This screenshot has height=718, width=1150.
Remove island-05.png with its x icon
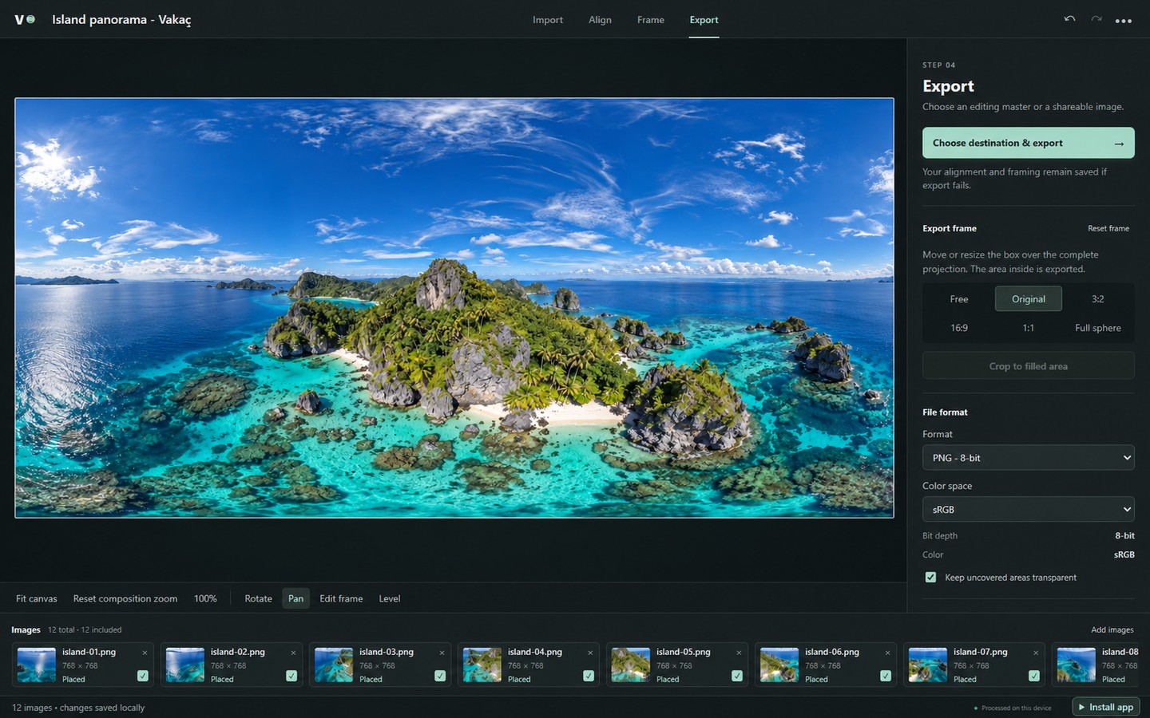(739, 653)
